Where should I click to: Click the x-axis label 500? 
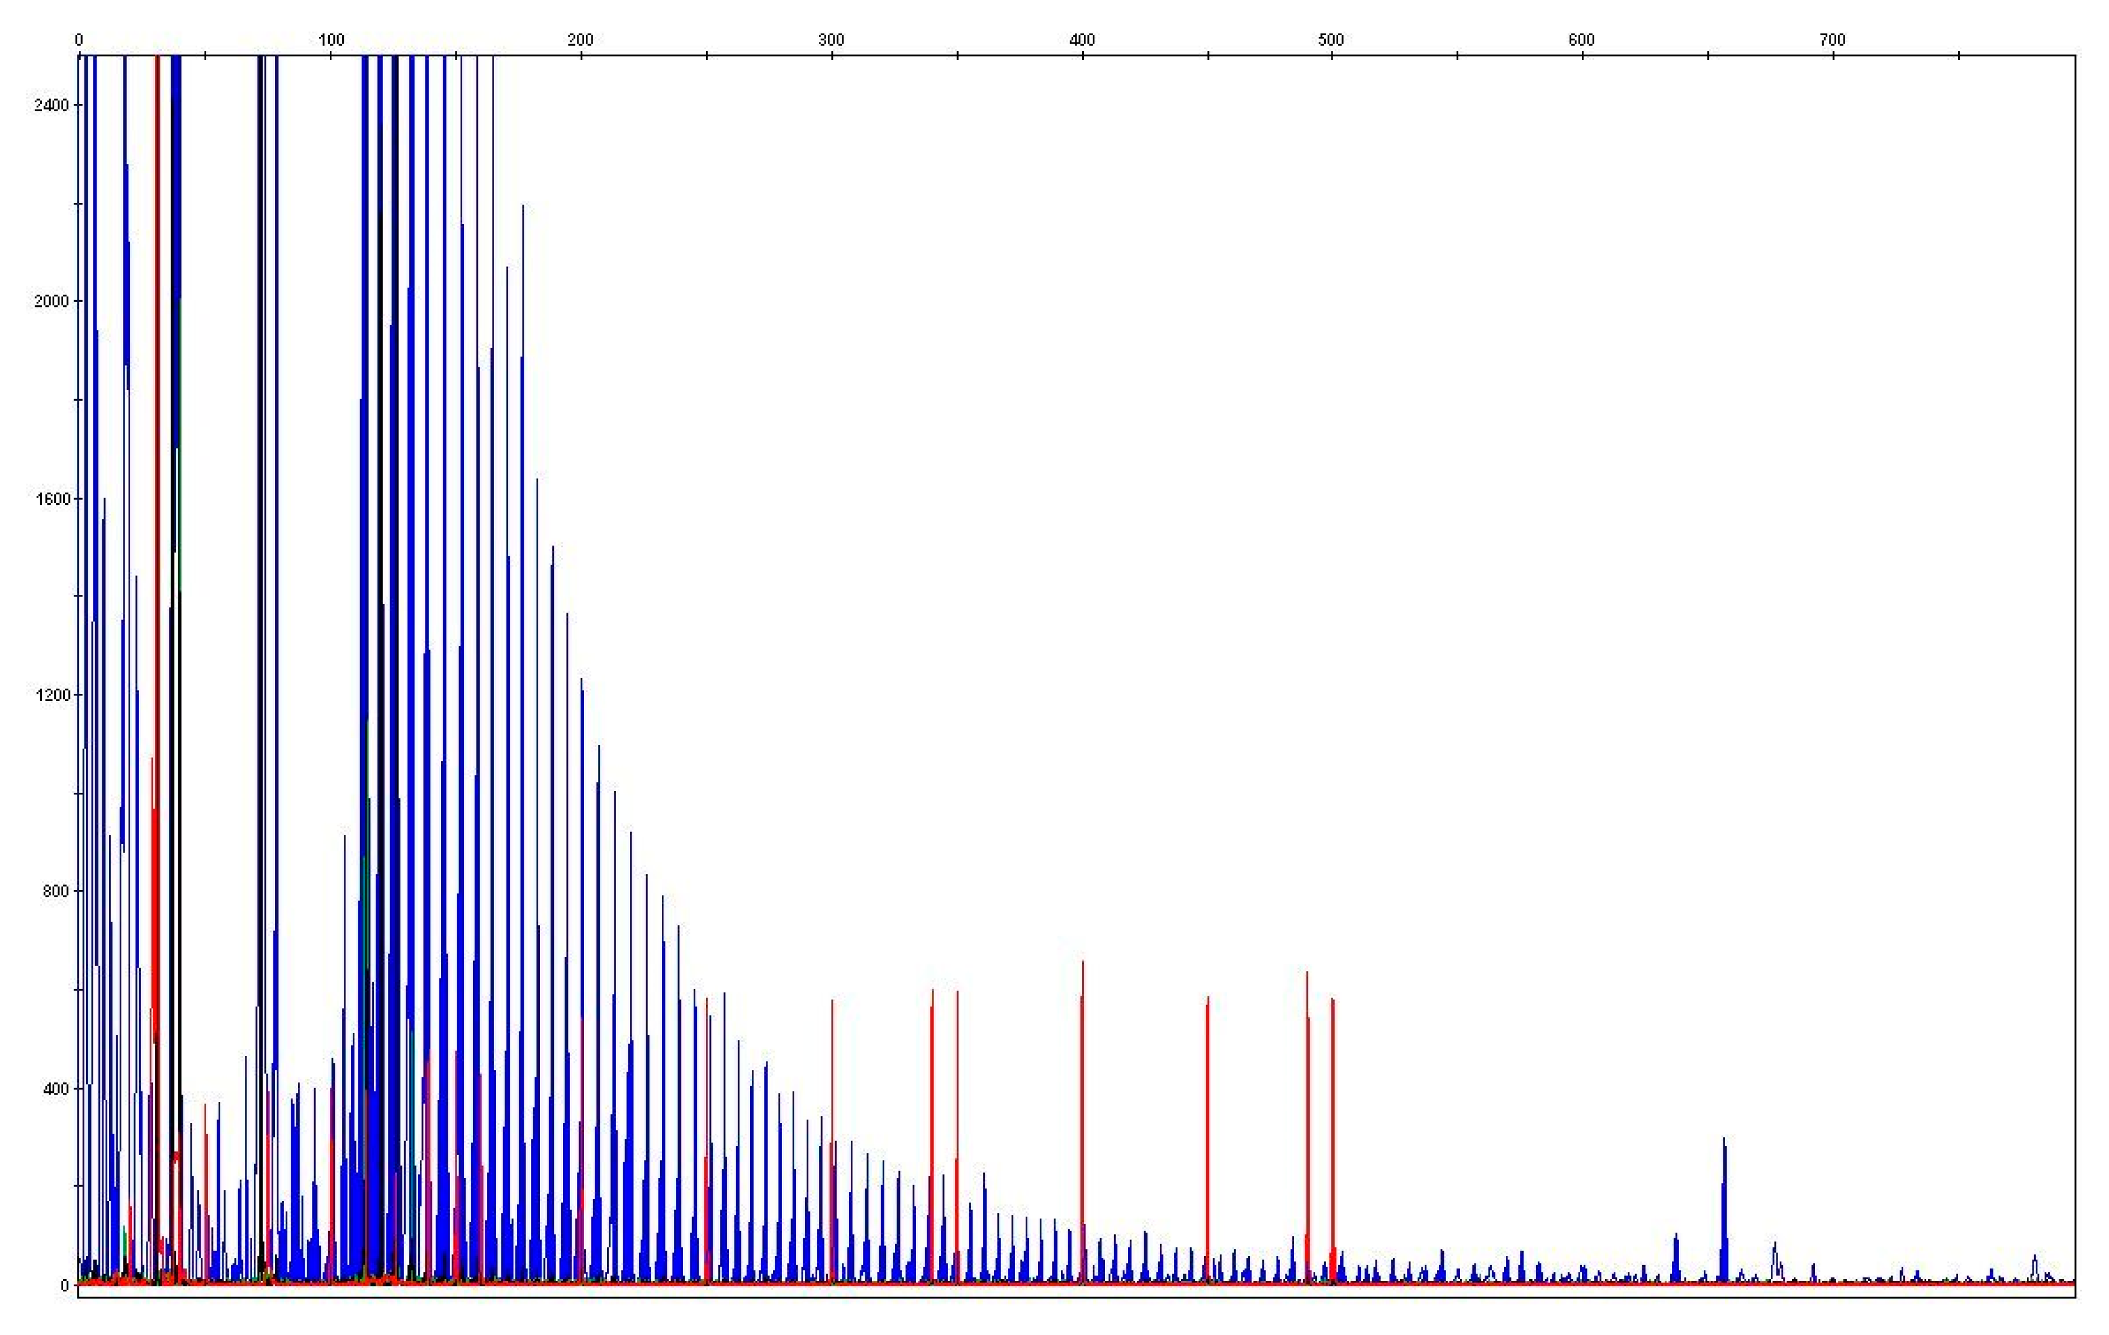pos(1330,40)
